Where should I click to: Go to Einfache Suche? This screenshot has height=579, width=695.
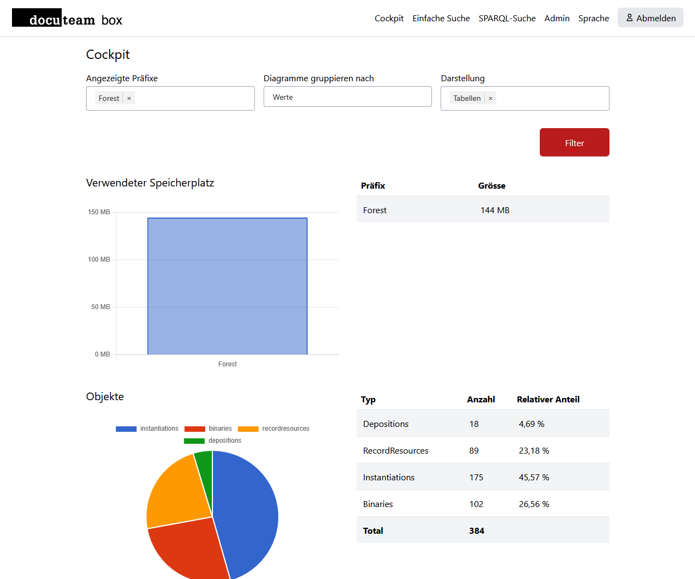pyautogui.click(x=441, y=19)
